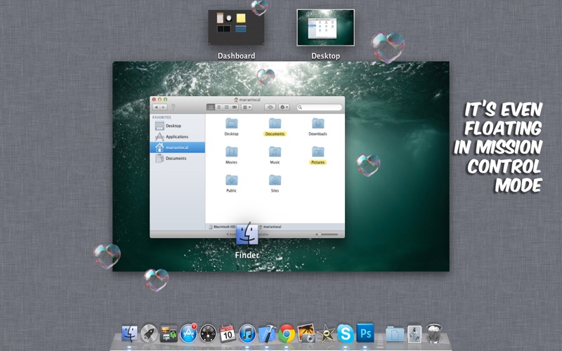Adjust the Finder icon size slider
This screenshot has width=562, height=351.
pos(327,234)
